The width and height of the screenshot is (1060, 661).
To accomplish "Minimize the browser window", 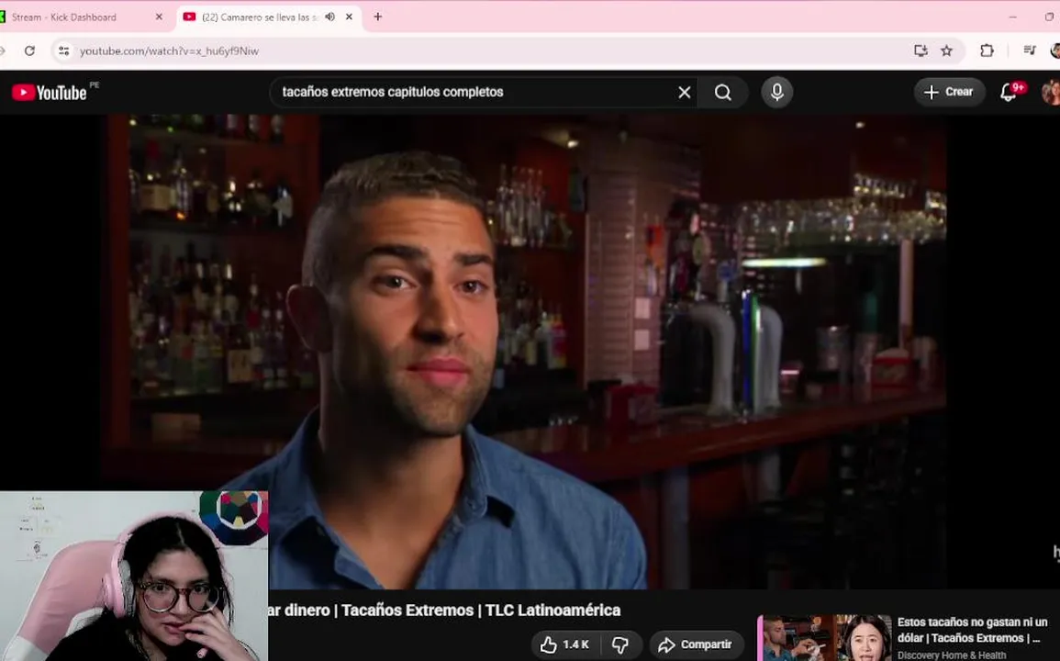I will click(1012, 17).
